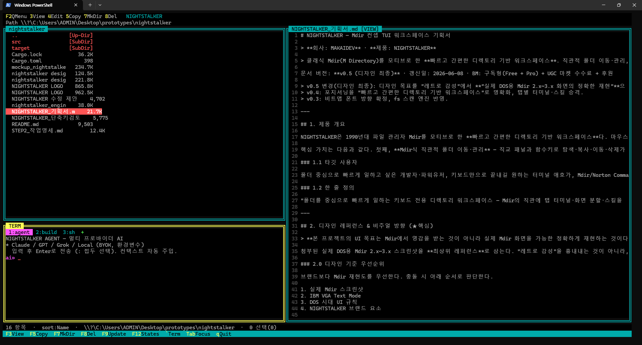Click the Path line at the top
The image size is (642, 345).
(x=88, y=23)
